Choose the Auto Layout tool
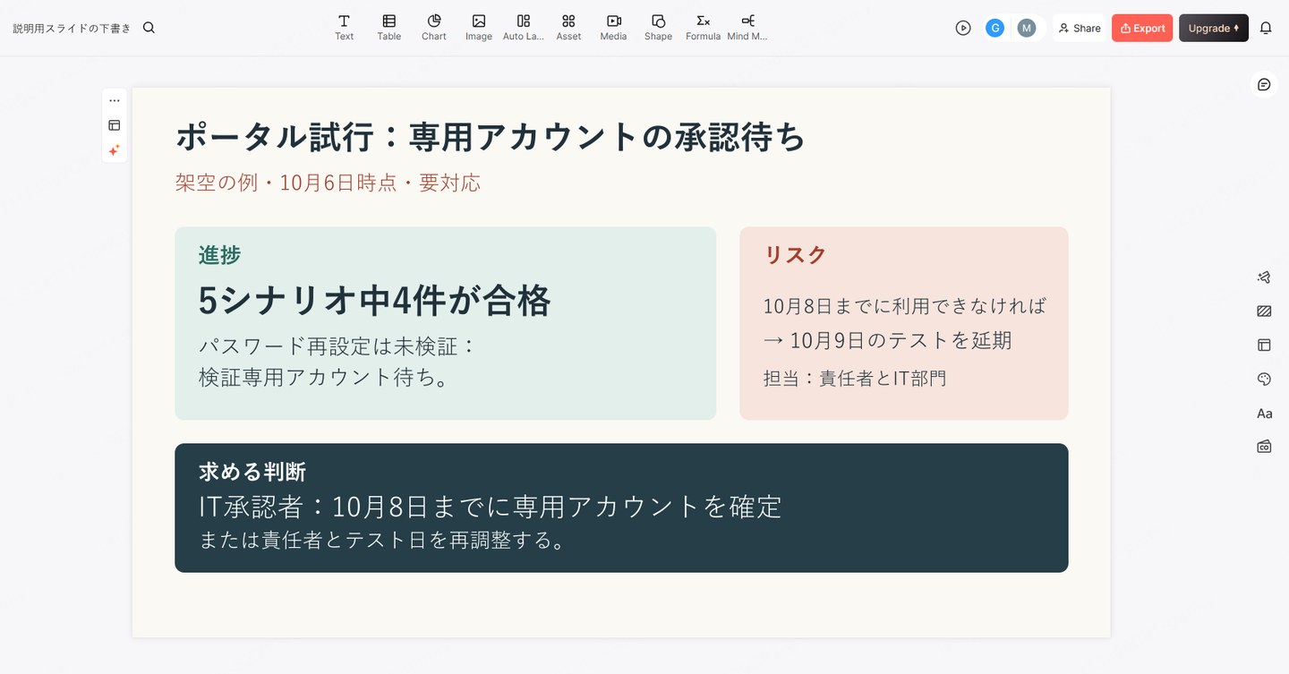Viewport: 1289px width, 674px height. [524, 28]
